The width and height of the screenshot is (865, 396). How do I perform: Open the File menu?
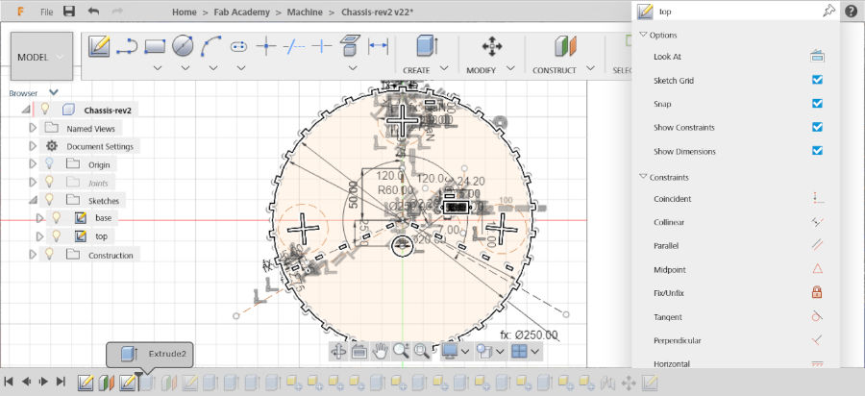(46, 12)
